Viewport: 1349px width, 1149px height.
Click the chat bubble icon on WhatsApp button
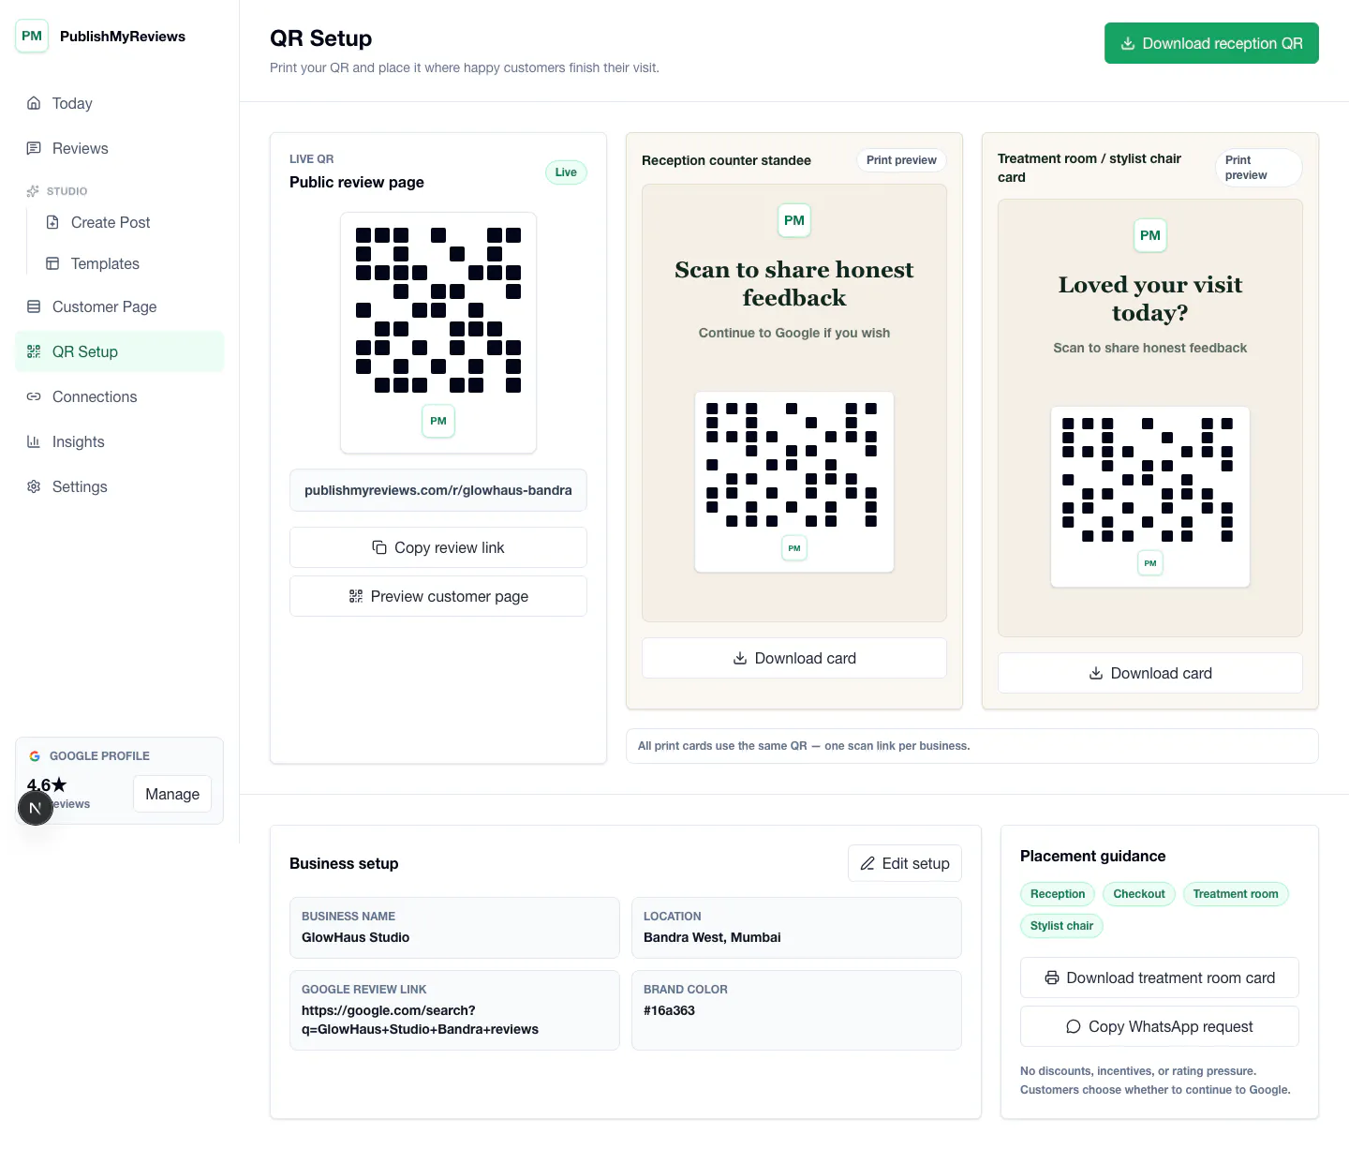tap(1074, 1026)
